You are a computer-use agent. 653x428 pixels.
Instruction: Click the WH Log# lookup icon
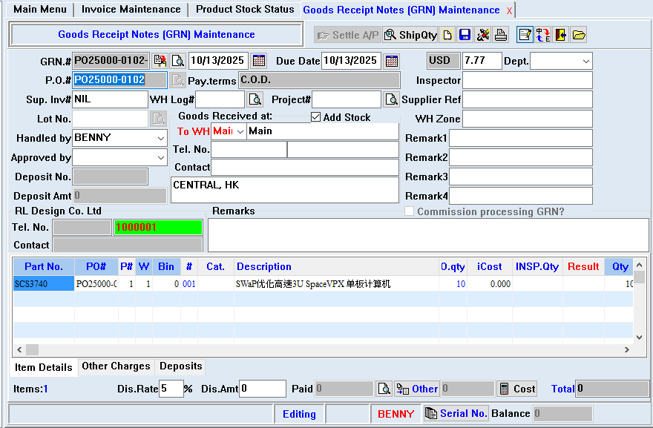tap(255, 99)
